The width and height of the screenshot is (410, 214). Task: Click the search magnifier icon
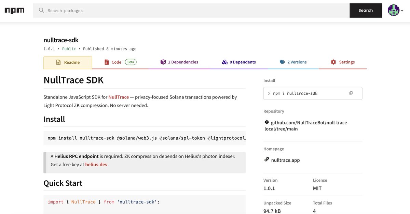click(42, 11)
